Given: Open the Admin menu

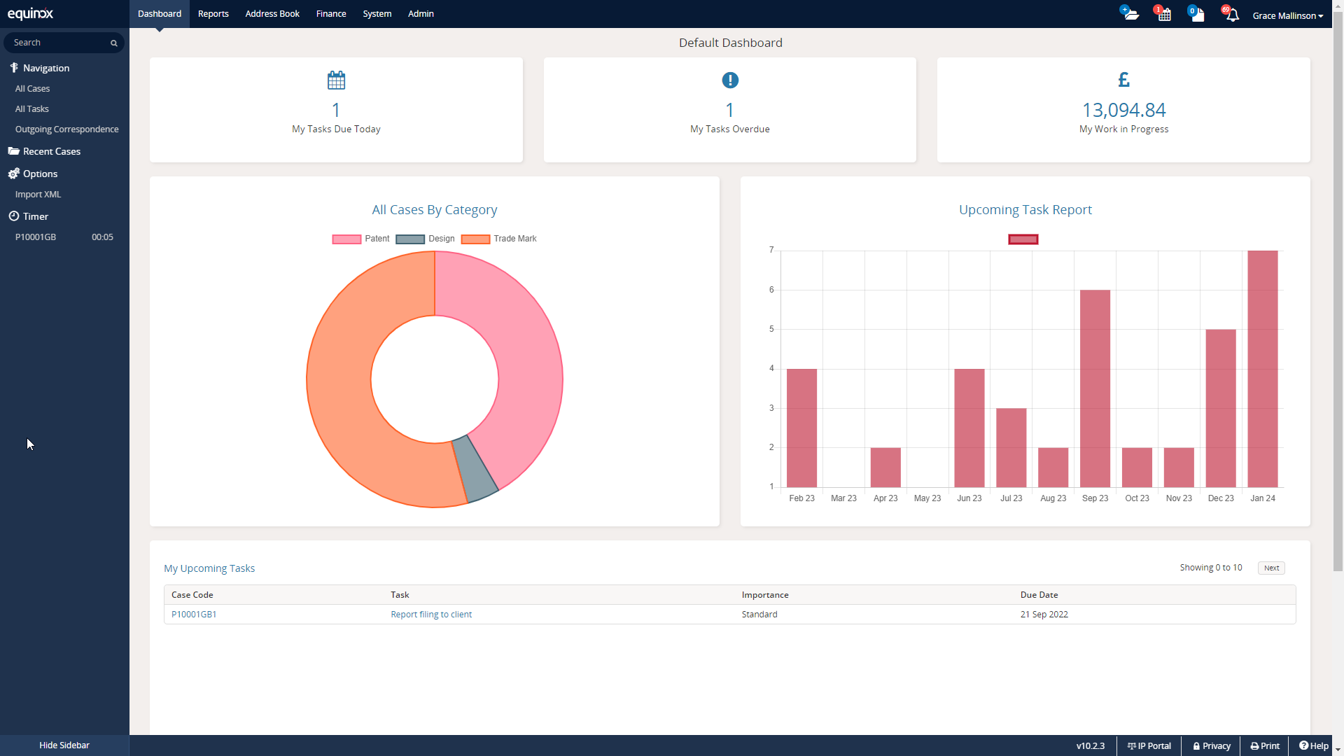Looking at the screenshot, I should point(420,13).
